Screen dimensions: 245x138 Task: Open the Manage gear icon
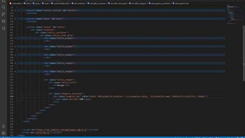[3, 133]
